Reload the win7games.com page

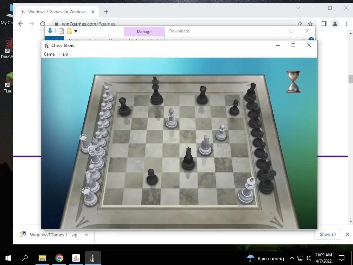pyautogui.click(x=42, y=24)
